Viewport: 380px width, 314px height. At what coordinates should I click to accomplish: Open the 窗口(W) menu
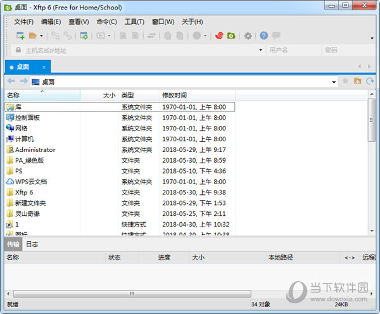pos(163,22)
